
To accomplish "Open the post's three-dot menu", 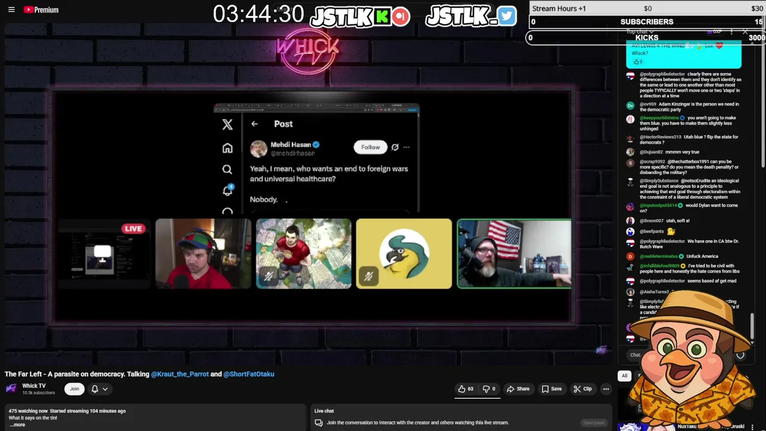I will (x=407, y=147).
